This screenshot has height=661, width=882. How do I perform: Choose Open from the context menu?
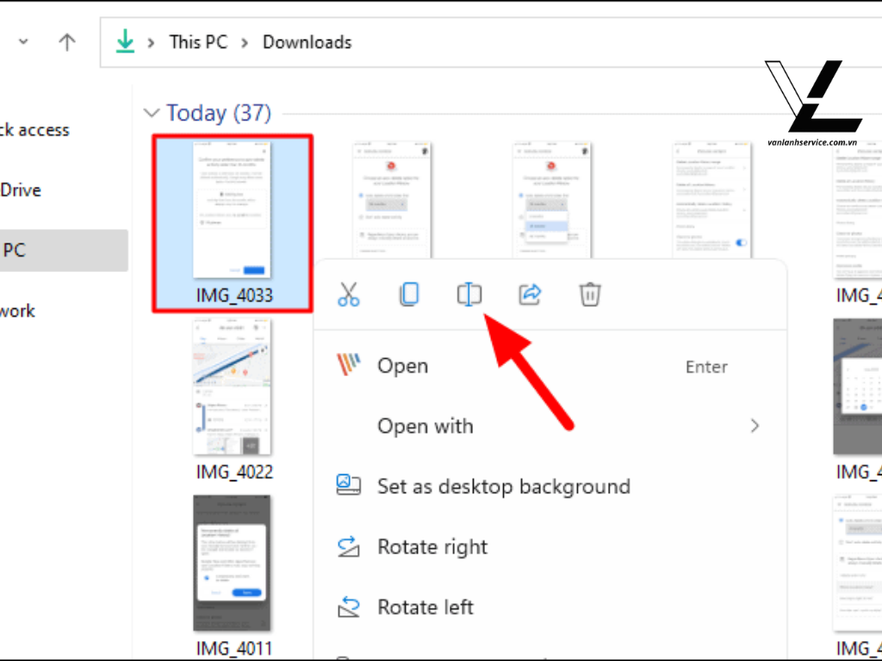coord(402,366)
